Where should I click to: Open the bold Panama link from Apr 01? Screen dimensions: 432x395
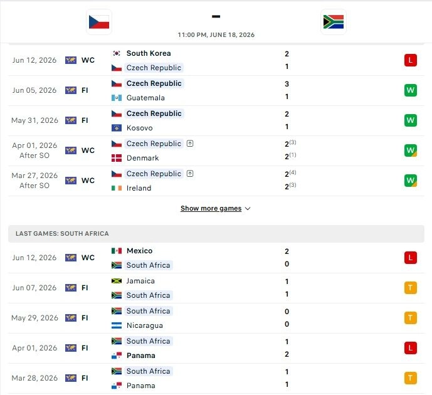141,355
